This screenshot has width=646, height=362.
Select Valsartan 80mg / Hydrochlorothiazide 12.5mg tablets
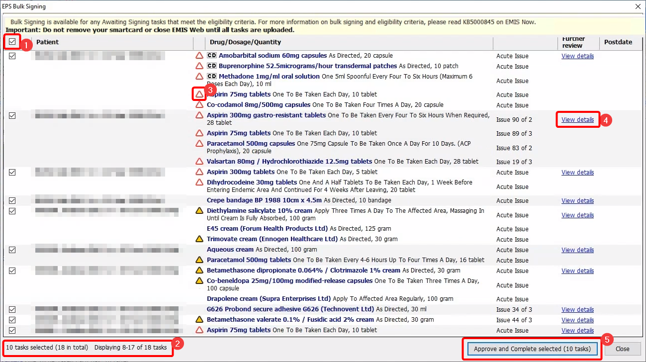click(289, 162)
